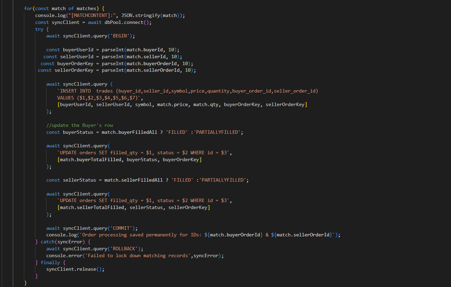Click 'PARTIALLYFILLED' on the sellerStatus line
The height and width of the screenshot is (287, 451).
222,180
